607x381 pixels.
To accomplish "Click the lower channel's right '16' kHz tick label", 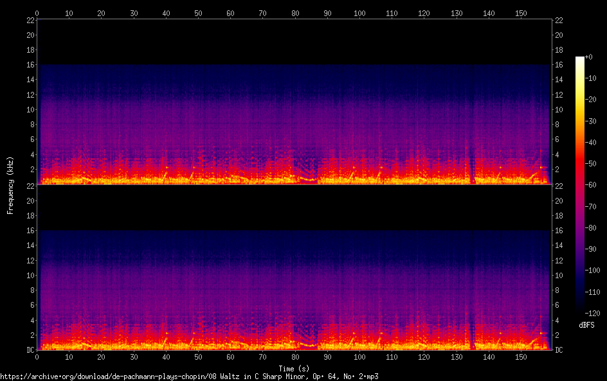I will pyautogui.click(x=559, y=231).
